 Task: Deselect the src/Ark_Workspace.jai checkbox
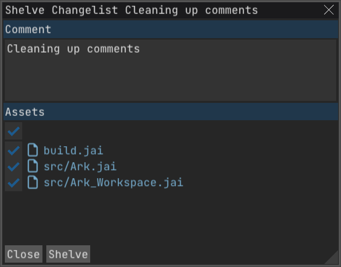tap(14, 183)
